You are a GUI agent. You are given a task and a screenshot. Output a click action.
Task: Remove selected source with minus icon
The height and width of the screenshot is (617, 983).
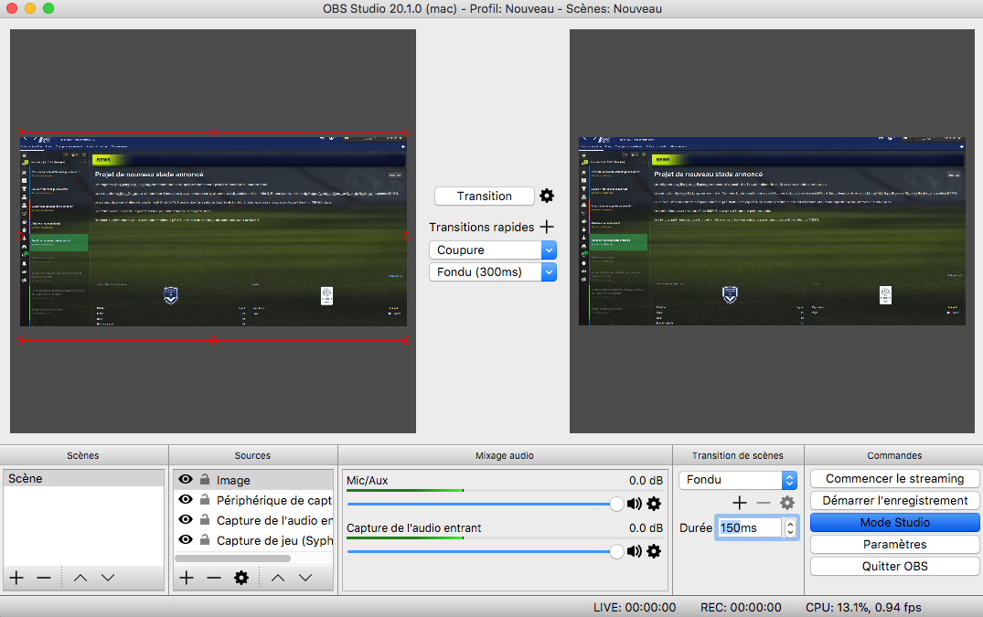pos(214,578)
